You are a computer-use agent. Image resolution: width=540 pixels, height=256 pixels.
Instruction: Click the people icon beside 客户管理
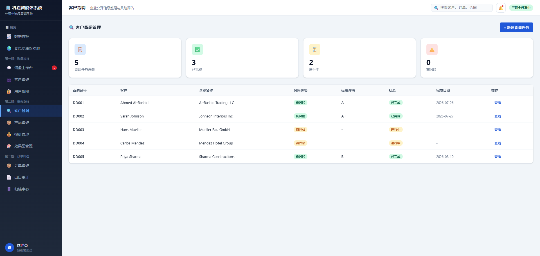tap(9, 80)
